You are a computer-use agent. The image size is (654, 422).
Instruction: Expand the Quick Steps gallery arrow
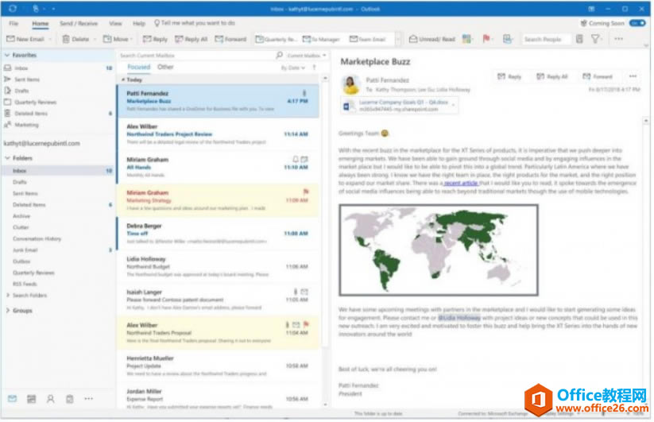click(398, 39)
